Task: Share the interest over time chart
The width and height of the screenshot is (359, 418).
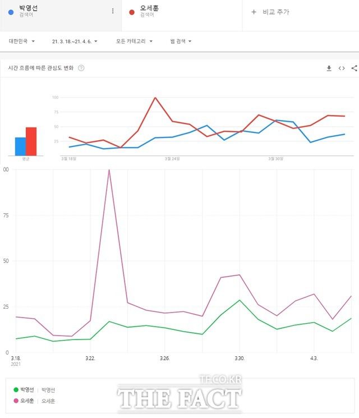Action: [354, 68]
